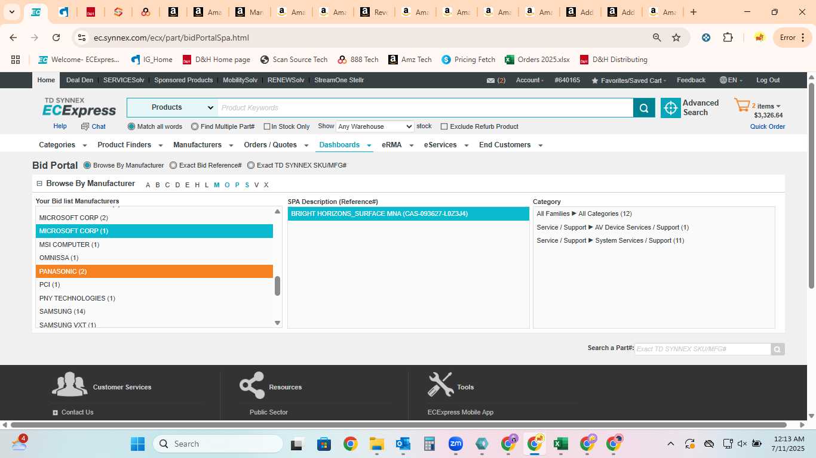Open Excel from the taskbar
Image resolution: width=816 pixels, height=458 pixels.
560,444
